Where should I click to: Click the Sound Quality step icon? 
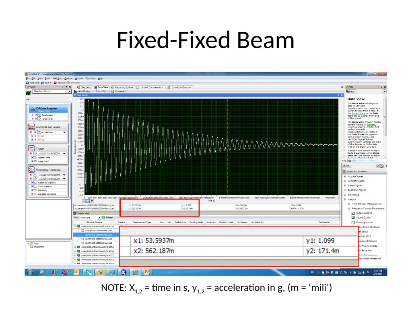353,218
